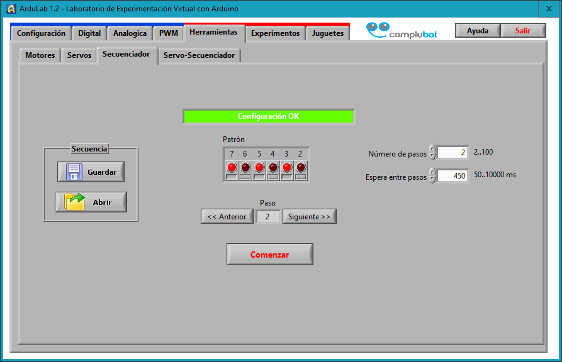Click the Complubot logo
Screen dimensions: 562x362
point(402,31)
